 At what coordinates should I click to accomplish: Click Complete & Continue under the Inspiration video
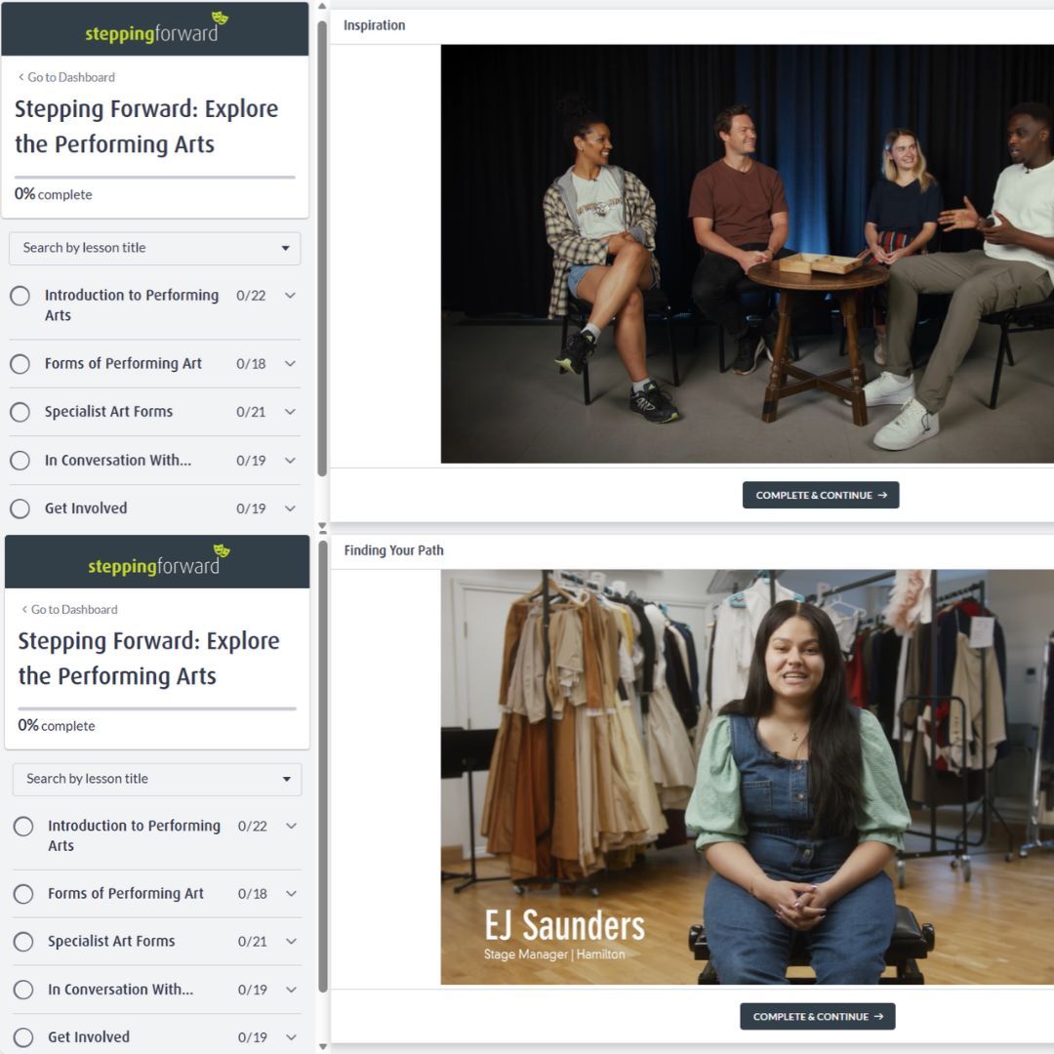821,496
